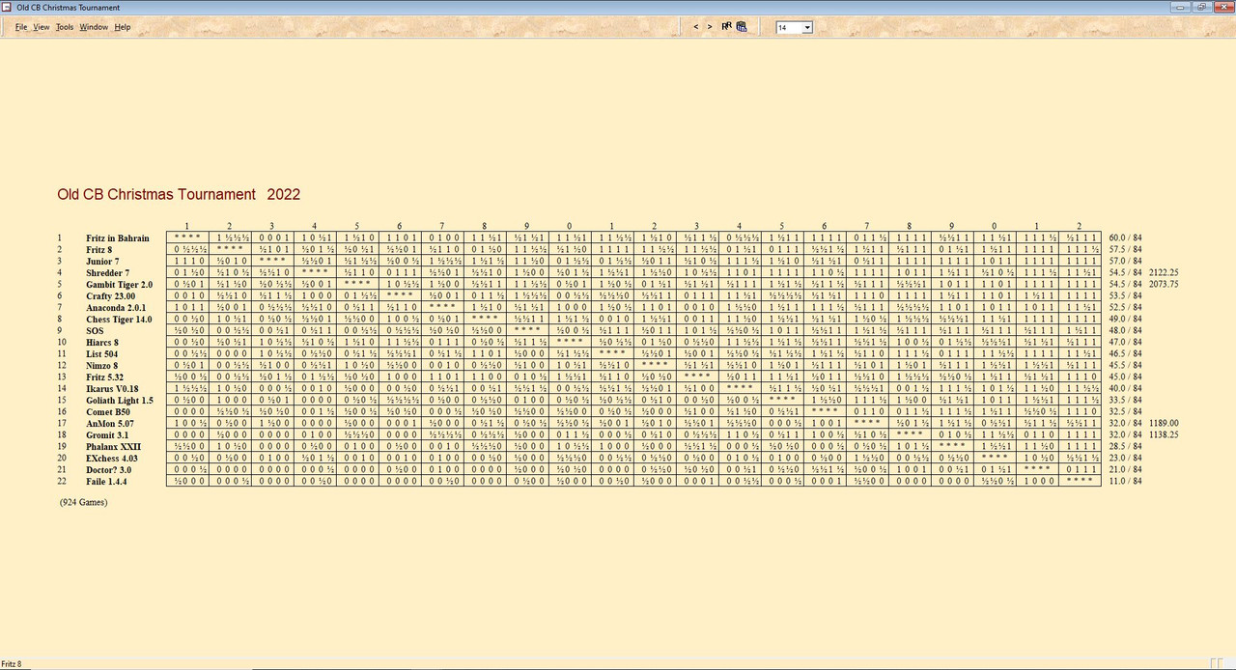Select player SOS in row 9
1236x670 pixels.
coord(94,331)
